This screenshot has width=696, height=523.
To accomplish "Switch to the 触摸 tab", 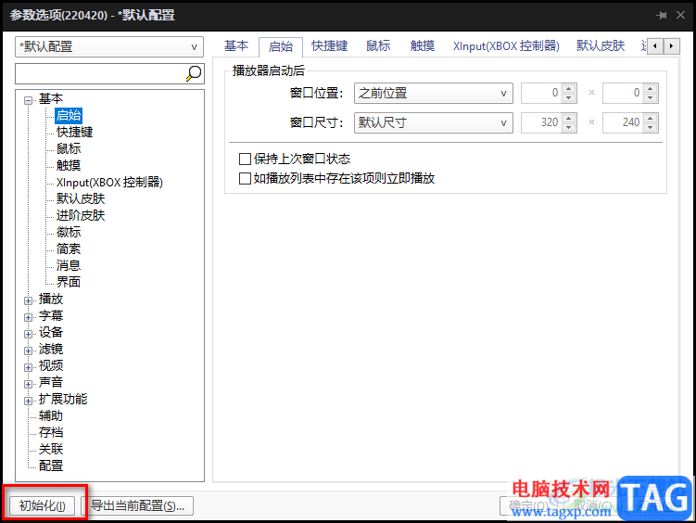I will click(422, 45).
